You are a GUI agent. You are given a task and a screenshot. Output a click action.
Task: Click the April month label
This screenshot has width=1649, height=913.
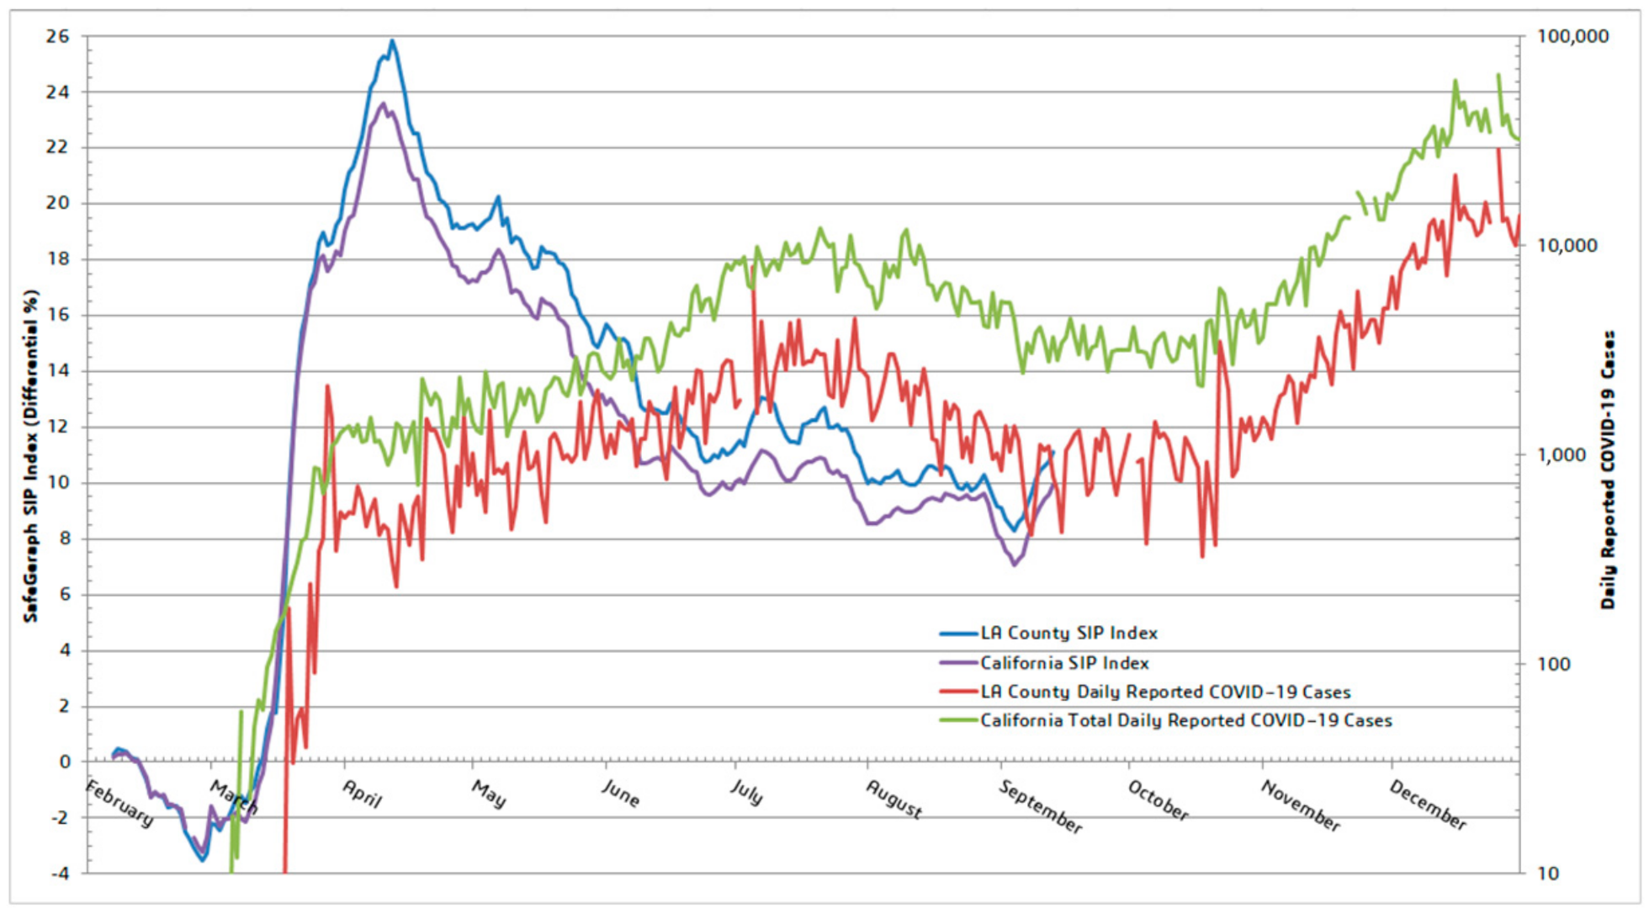point(363,793)
